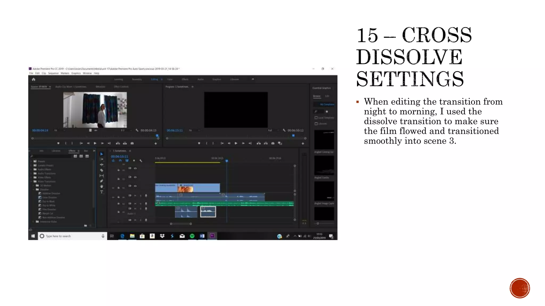Switch to the Effects panel tab

point(72,151)
